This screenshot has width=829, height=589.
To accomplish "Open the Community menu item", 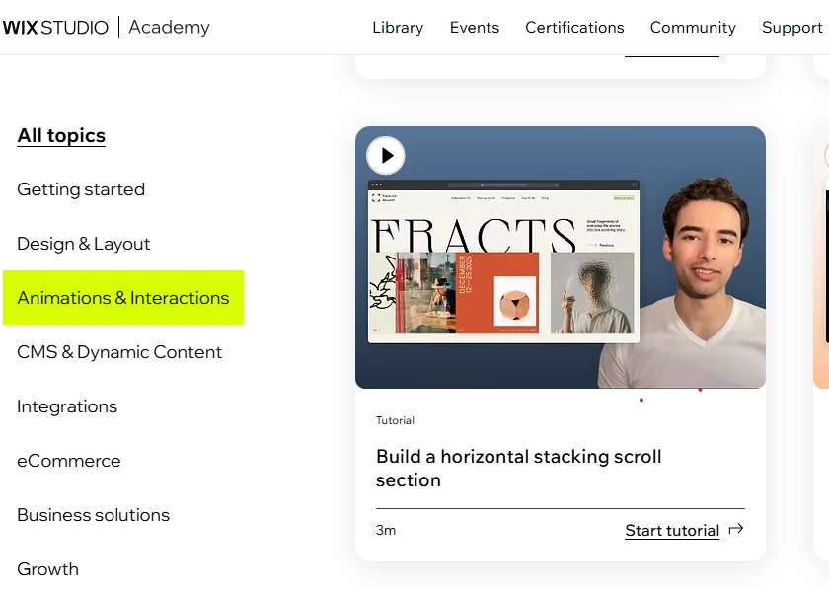I will [693, 27].
